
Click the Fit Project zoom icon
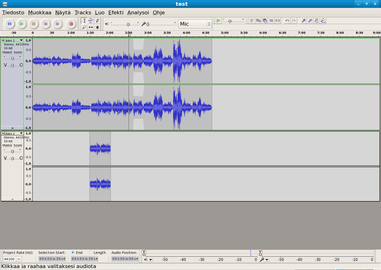323,21
